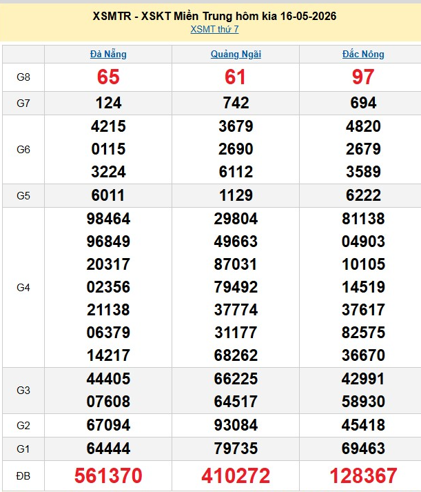
Task: Select G4 number 14519
Action: pos(363,287)
